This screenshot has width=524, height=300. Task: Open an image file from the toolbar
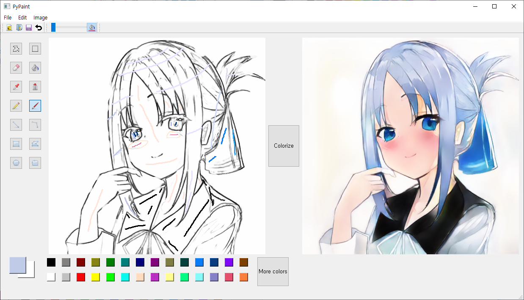coord(9,28)
